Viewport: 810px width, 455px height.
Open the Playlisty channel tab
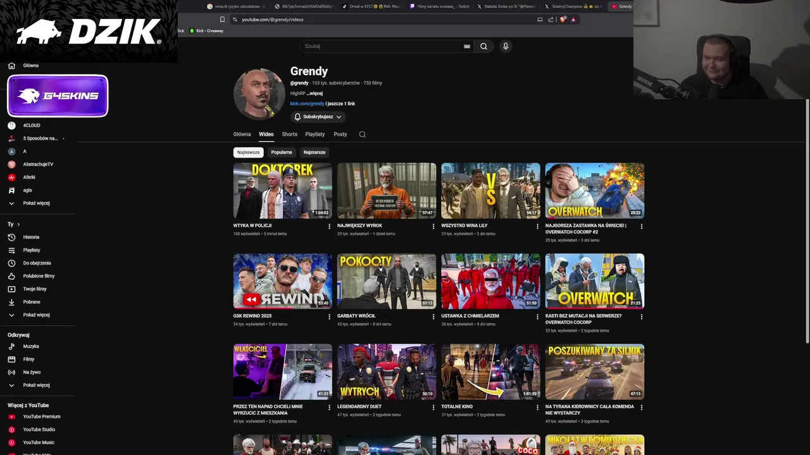tap(315, 134)
